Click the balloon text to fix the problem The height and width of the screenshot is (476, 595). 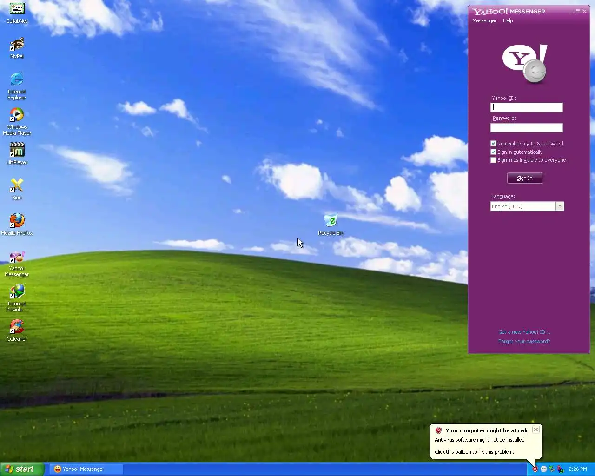pos(474,452)
